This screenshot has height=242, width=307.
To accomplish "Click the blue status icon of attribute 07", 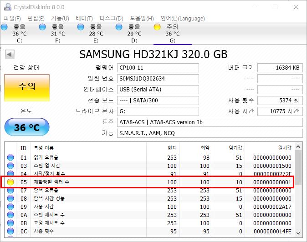I will (10, 190).
